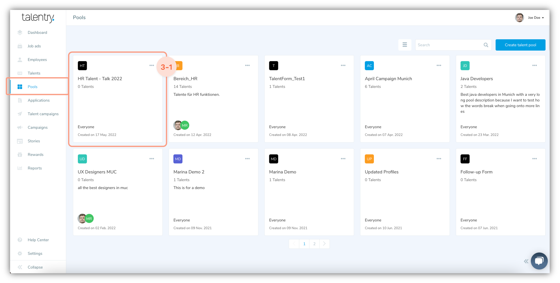
Task: Switch to list view layout
Action: coord(405,45)
